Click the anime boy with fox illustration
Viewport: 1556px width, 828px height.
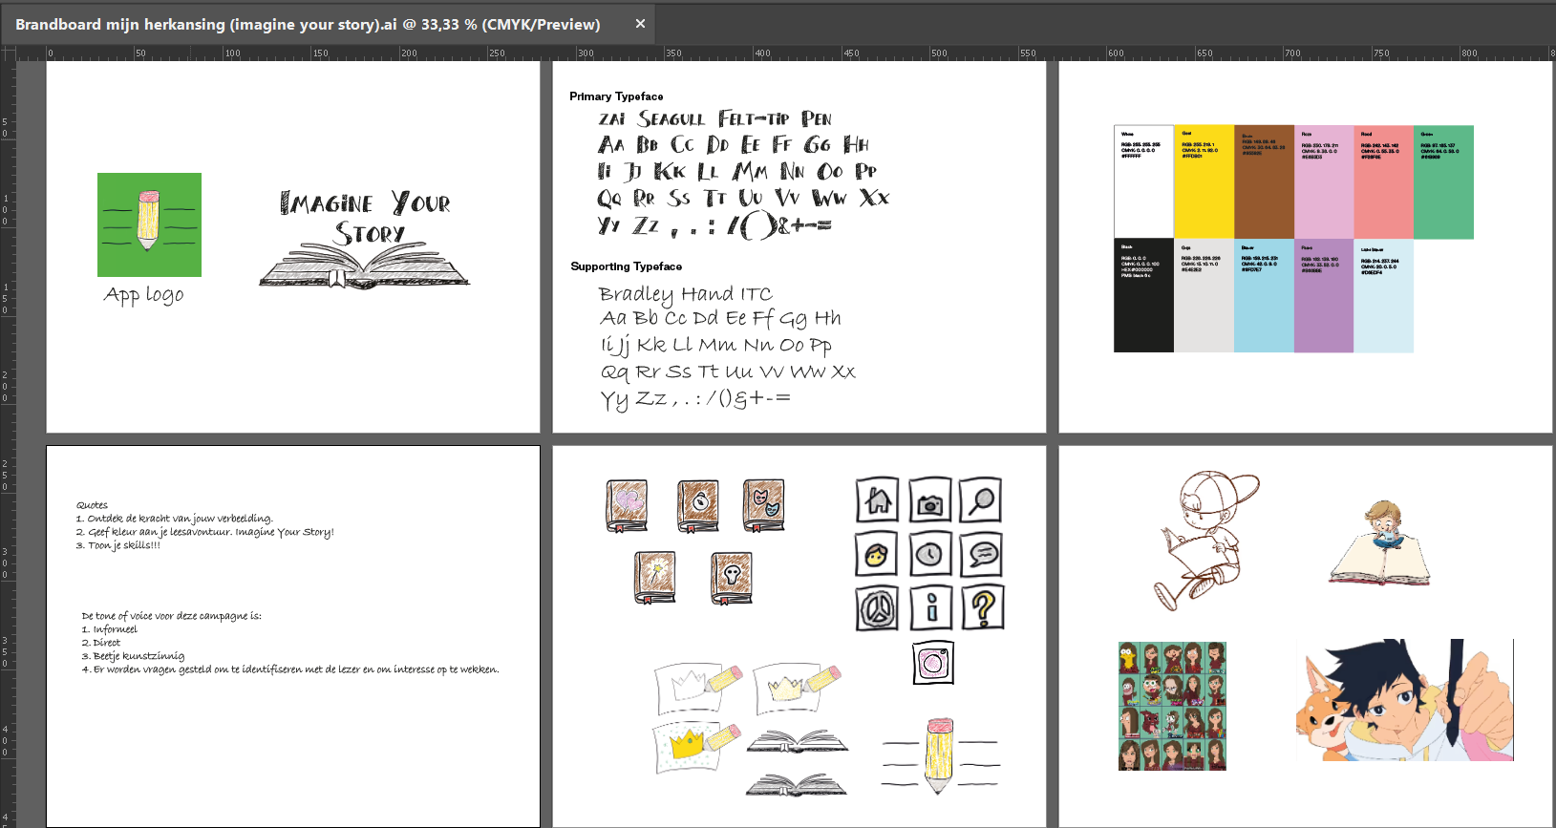click(1404, 700)
